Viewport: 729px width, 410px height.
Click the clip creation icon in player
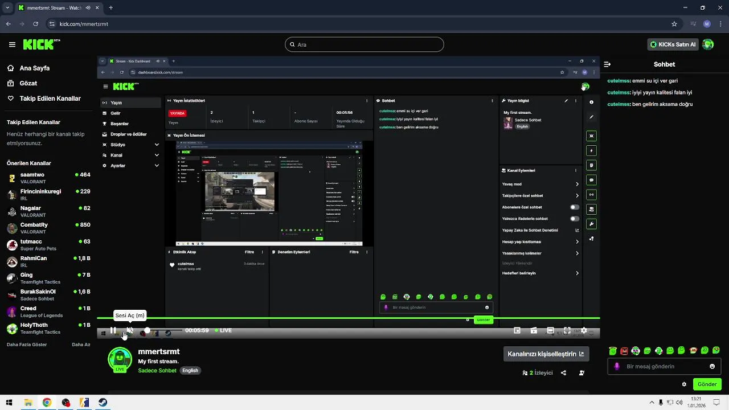(x=534, y=330)
